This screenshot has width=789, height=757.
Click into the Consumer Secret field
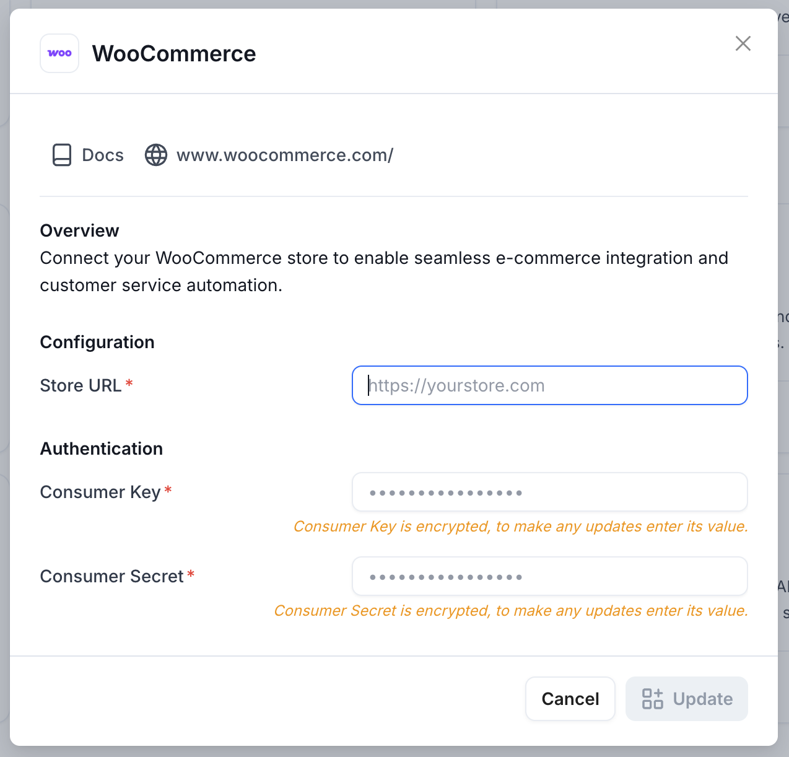[x=550, y=576]
